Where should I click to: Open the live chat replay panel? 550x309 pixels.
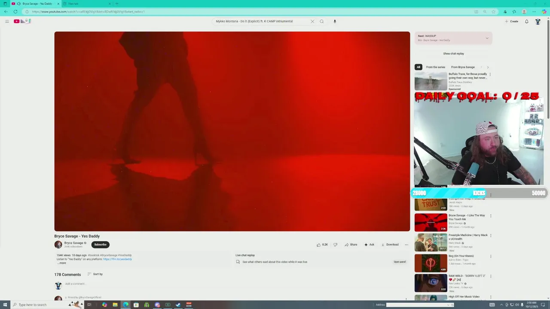tap(400, 262)
